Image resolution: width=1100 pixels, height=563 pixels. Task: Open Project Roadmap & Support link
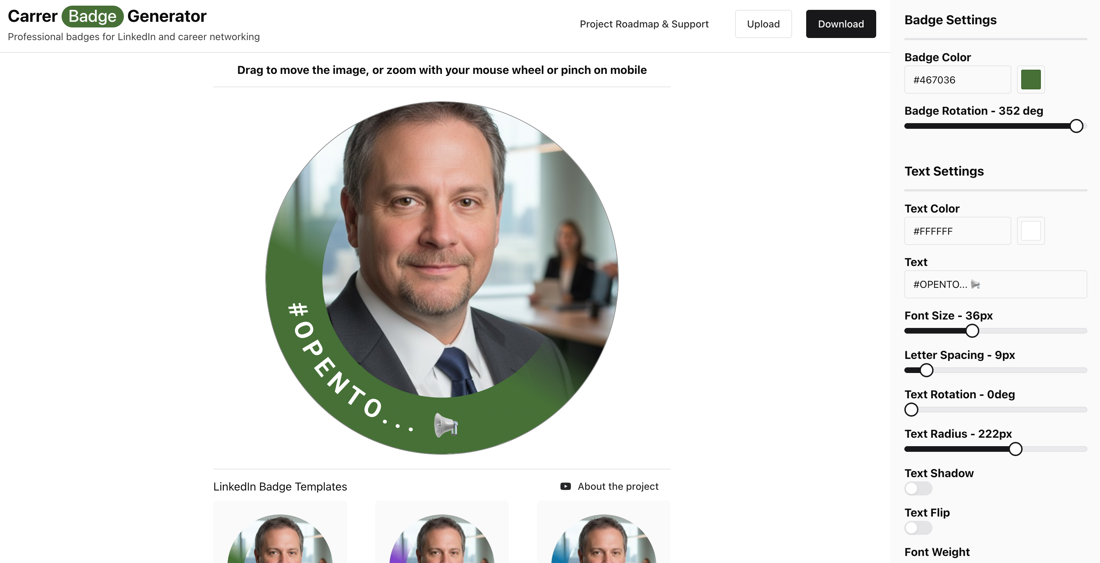644,24
